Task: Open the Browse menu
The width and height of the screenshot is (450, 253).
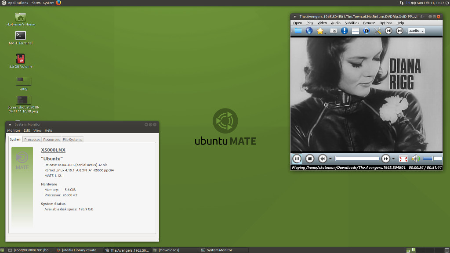Action: pos(369,23)
